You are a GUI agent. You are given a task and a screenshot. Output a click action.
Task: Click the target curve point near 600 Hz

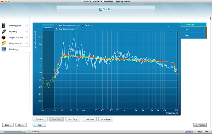[115, 59]
